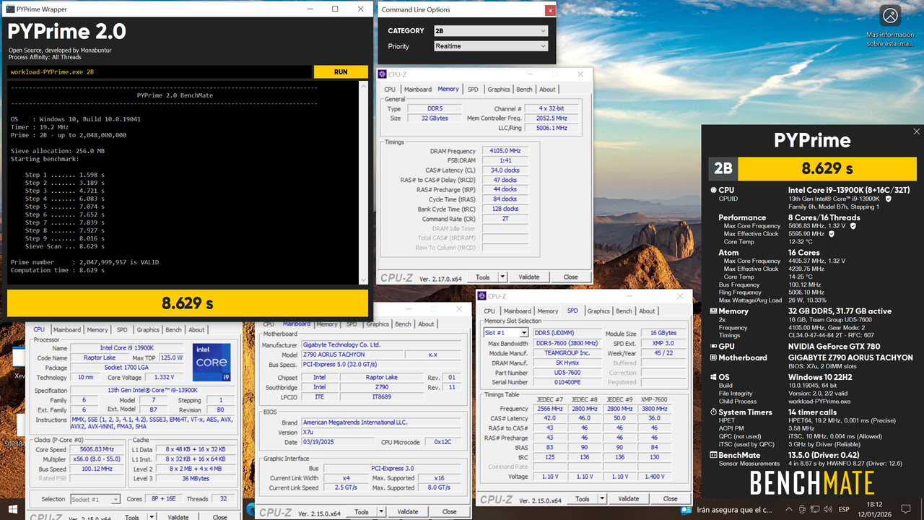The width and height of the screenshot is (924, 520).
Task: Click the GPU icon in BenchMate panel
Action: coord(713,347)
